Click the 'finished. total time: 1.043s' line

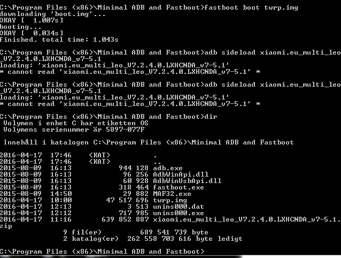(x=59, y=40)
